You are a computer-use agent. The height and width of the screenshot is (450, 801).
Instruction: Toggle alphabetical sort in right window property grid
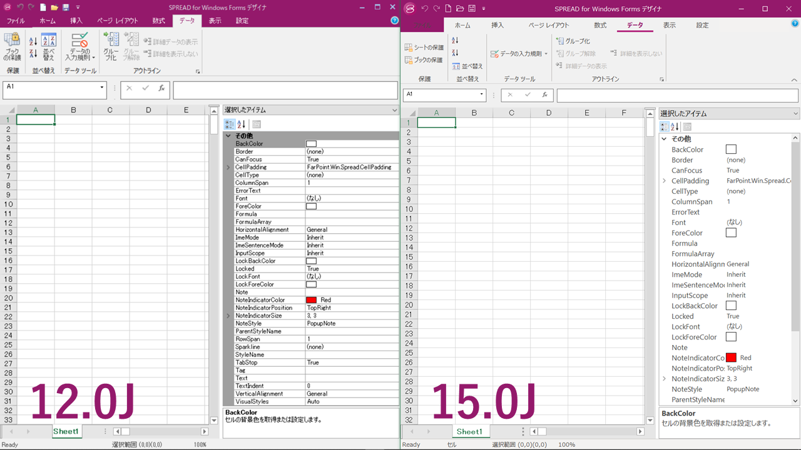click(x=675, y=126)
